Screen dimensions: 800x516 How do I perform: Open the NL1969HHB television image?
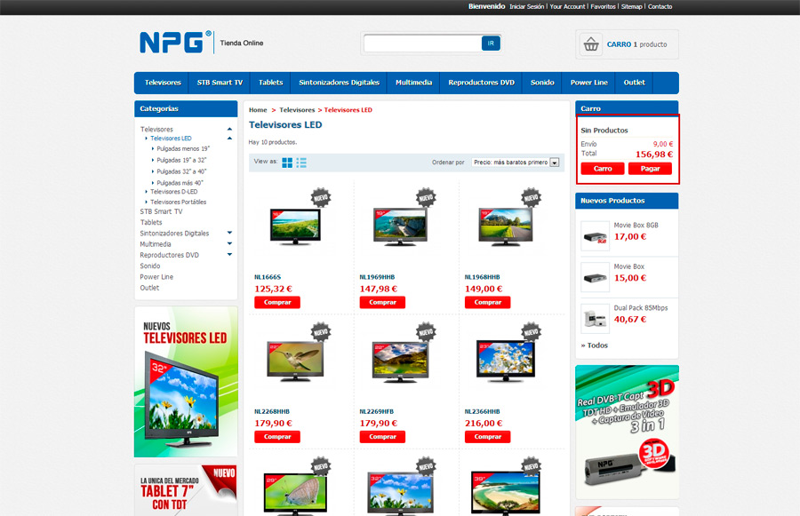pos(401,226)
